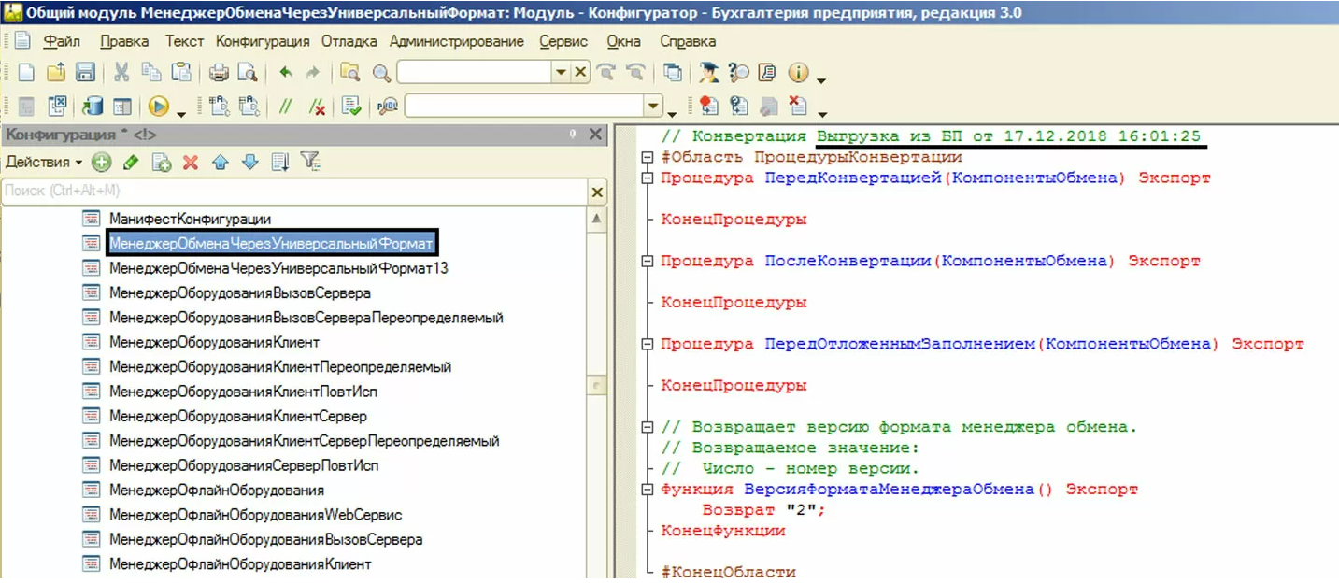Screen dimensions: 1339x584
Task: Collapse the ПередКонвертацией procedure
Action: (647, 178)
